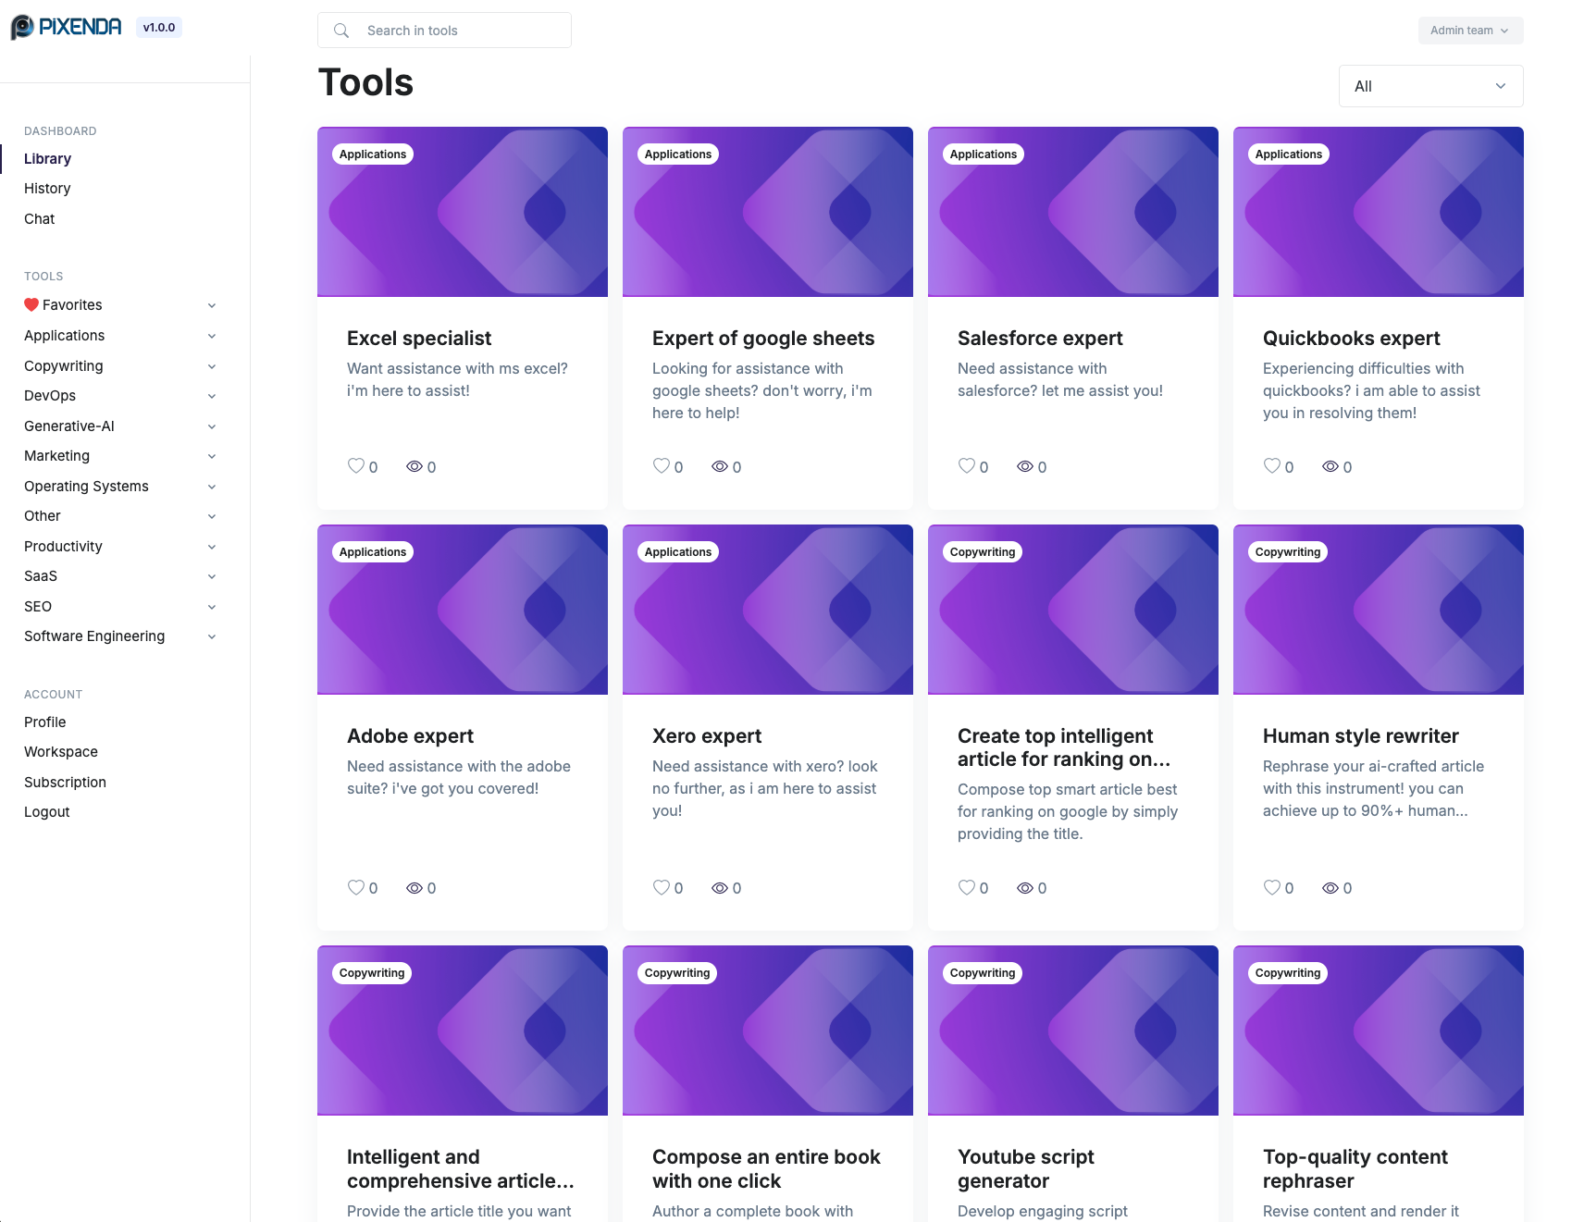Click the Pixenda logo icon
Image resolution: width=1584 pixels, height=1222 pixels.
(22, 28)
